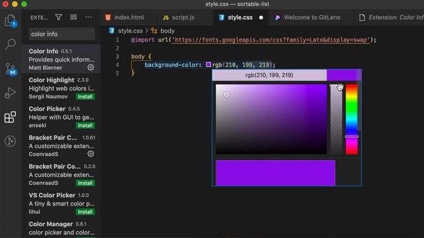Click the original color swatch in picker header
This screenshot has height=238, width=424.
point(344,75)
